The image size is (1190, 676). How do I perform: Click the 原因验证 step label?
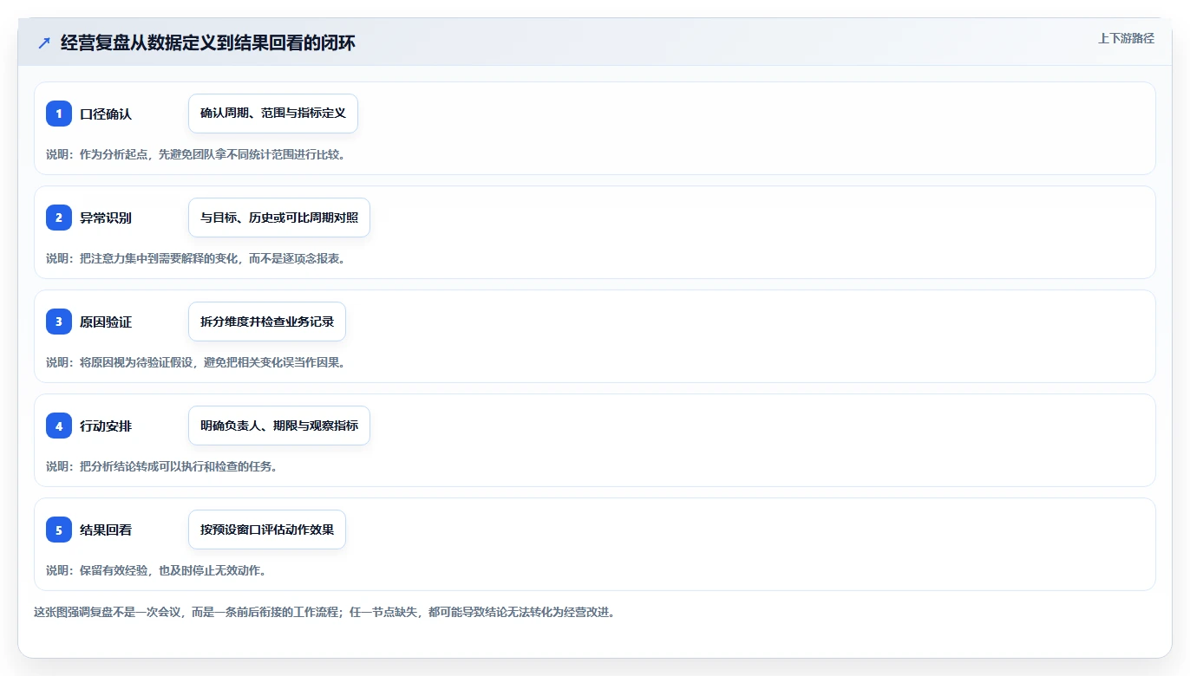pos(106,322)
